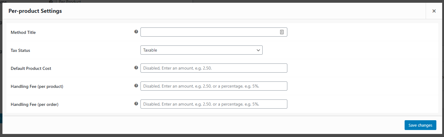Show help tooltip for Default Product Cost
This screenshot has height=137, width=444.
coord(136,68)
